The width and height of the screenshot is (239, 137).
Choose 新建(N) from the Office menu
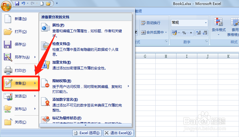pos(20,19)
